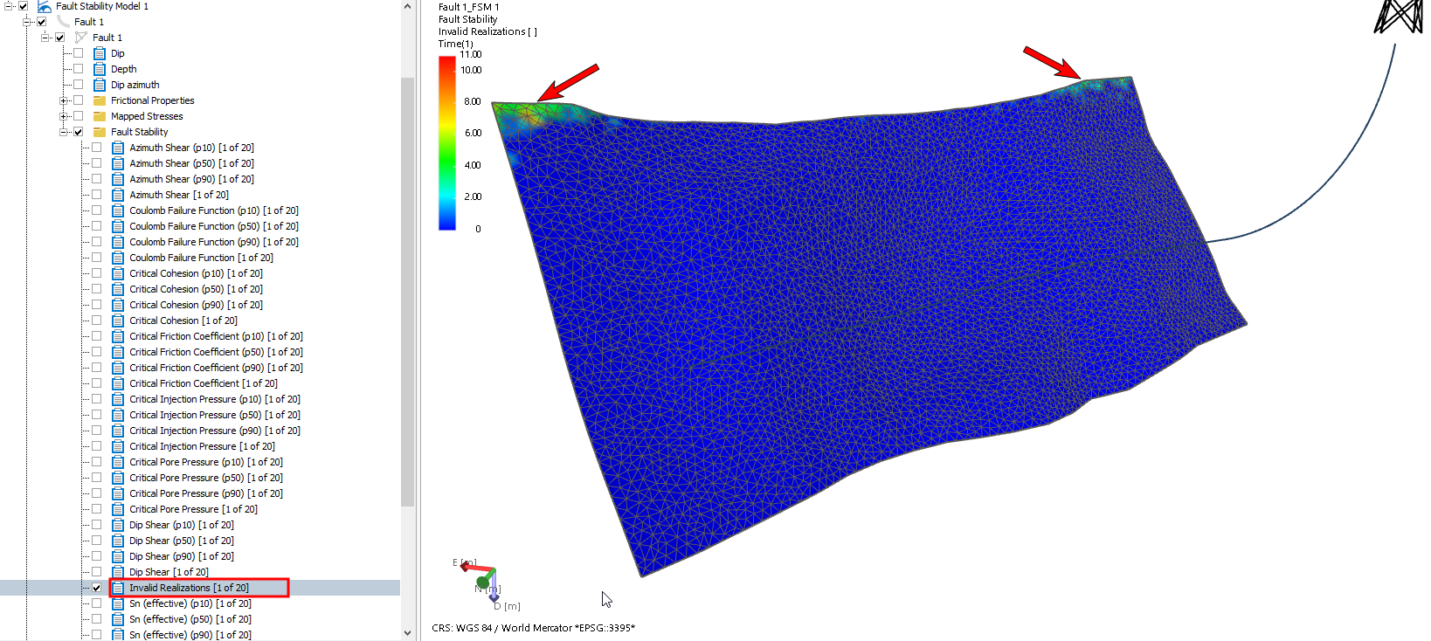Expand the Mapped Stresses folder
Image resolution: width=1431 pixels, height=641 pixels.
64,116
